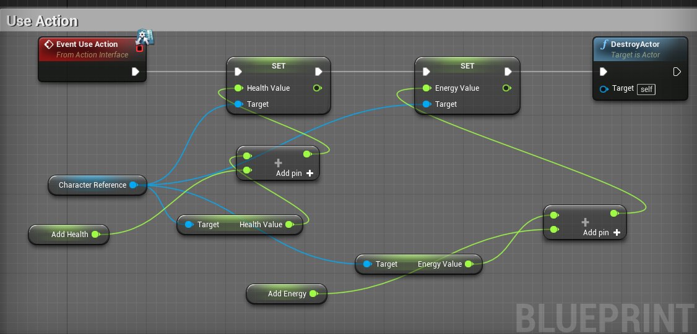Image resolution: width=697 pixels, height=334 pixels.
Task: Click the Add Health output pin
Action: coord(95,234)
